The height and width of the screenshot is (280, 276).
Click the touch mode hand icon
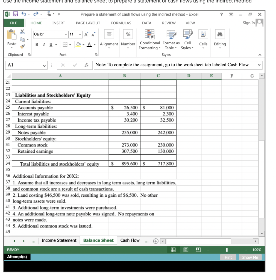49,14
